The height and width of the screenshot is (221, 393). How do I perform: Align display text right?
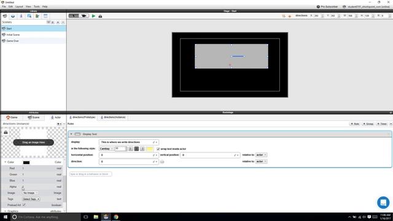pos(142,149)
